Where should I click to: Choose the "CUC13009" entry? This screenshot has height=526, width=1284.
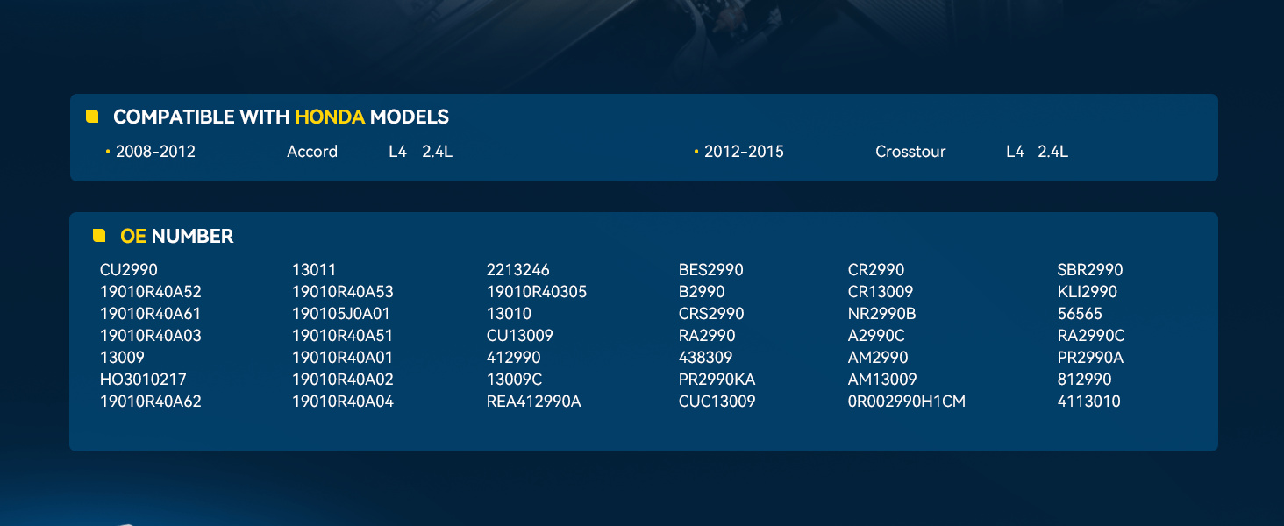pyautogui.click(x=717, y=402)
